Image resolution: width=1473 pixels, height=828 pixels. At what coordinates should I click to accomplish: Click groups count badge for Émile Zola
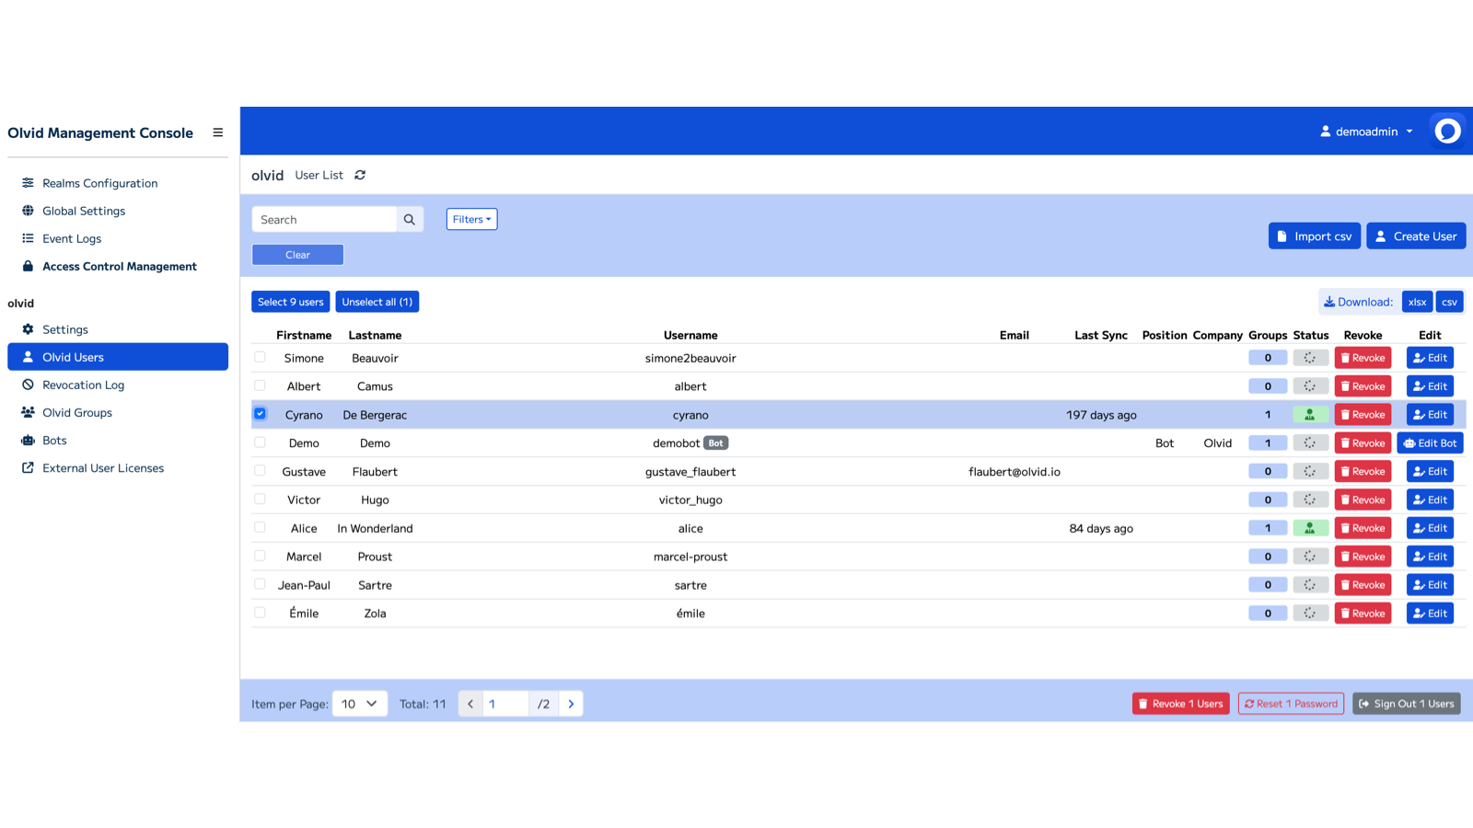[x=1268, y=614]
